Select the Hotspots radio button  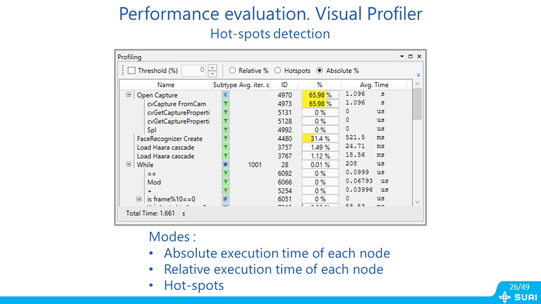[x=277, y=71]
